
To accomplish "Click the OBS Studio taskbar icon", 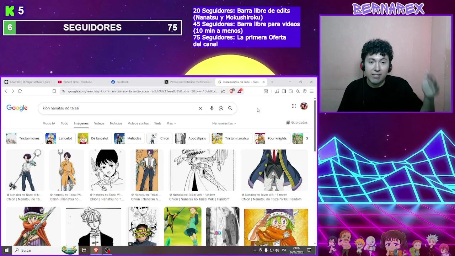I will pyautogui.click(x=107, y=250).
